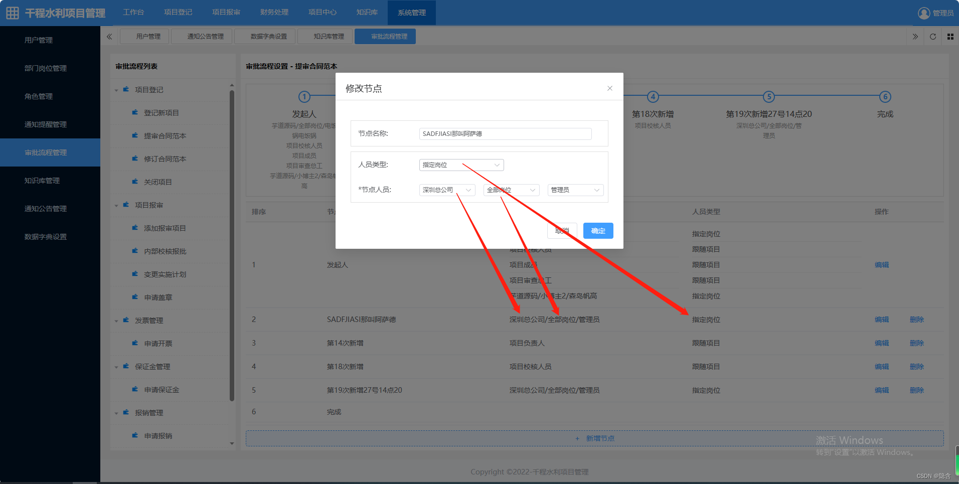Click the grid logo icon beside 千程水利项目管理
Viewport: 959px width, 484px height.
(13, 13)
